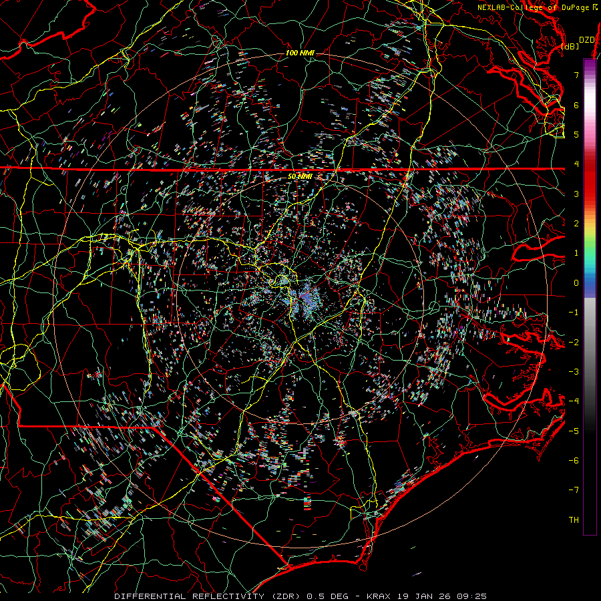Click the purple top of the color bar
The image size is (601, 601).
point(590,65)
